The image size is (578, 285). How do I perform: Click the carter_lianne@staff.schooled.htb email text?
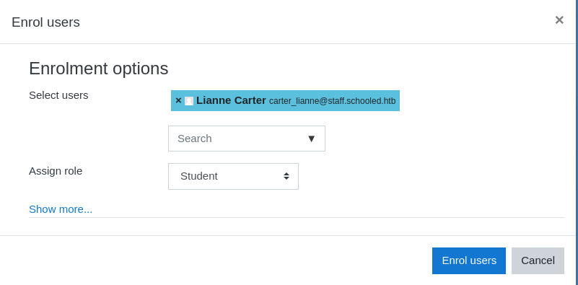(x=333, y=101)
